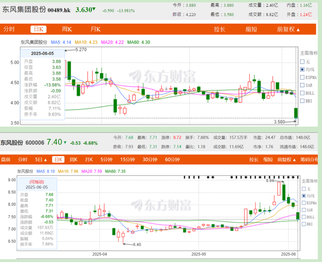
Task: Click 总市值: 148.0亿 in bottom header
Action: [295, 138]
